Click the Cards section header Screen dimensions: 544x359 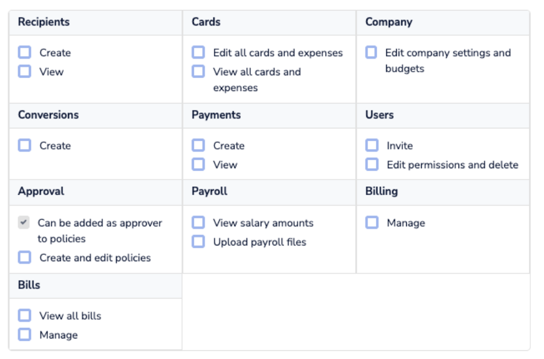(x=206, y=22)
